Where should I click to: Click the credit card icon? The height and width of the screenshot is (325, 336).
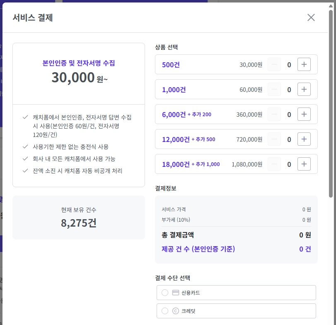(x=176, y=293)
